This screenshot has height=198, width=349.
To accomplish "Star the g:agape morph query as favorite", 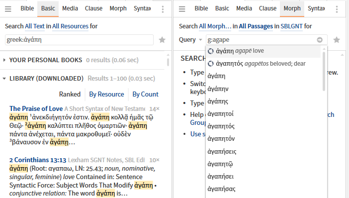I will (337, 40).
